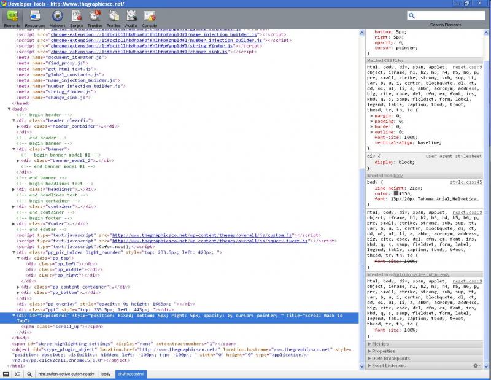491x380 pixels.
Task: Click the 'begin footer' comment
Action: click(44, 218)
